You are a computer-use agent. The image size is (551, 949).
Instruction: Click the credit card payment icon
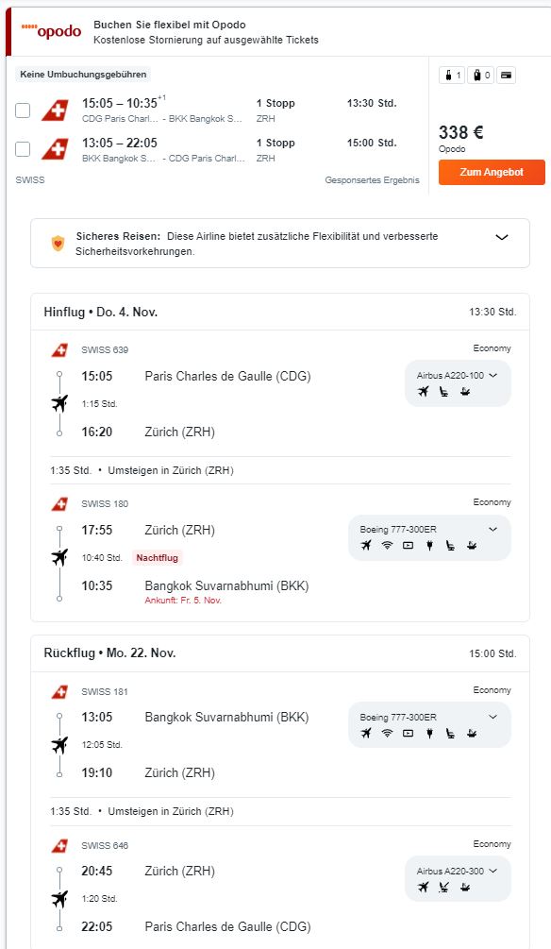click(507, 76)
